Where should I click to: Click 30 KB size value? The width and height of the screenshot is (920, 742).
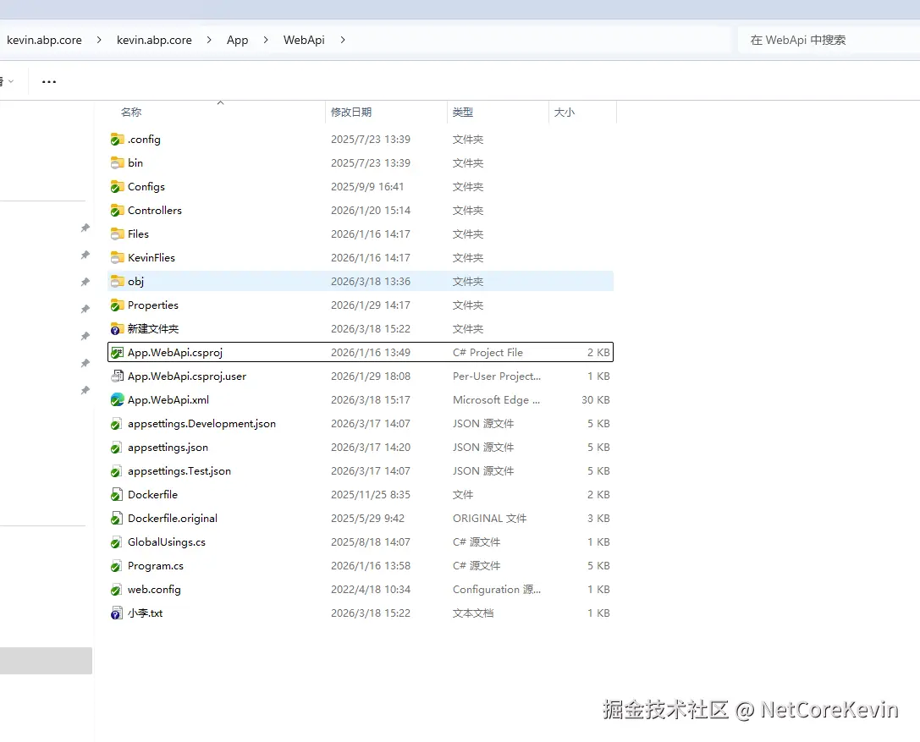pos(596,400)
